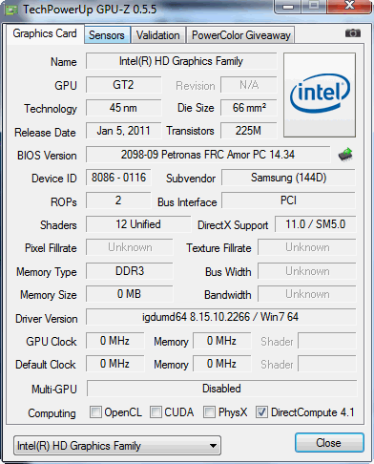Click the GPU-Z title bar app icon
The width and height of the screenshot is (374, 464).
point(10,10)
